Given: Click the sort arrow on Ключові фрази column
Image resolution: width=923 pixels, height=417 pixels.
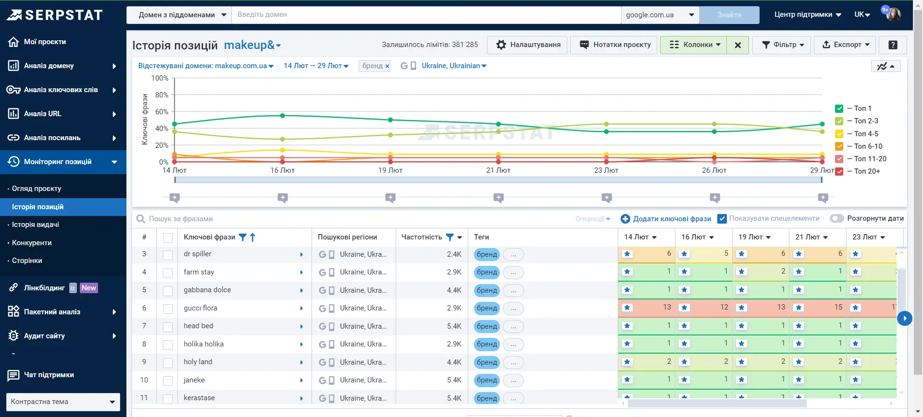Looking at the screenshot, I should (x=253, y=237).
